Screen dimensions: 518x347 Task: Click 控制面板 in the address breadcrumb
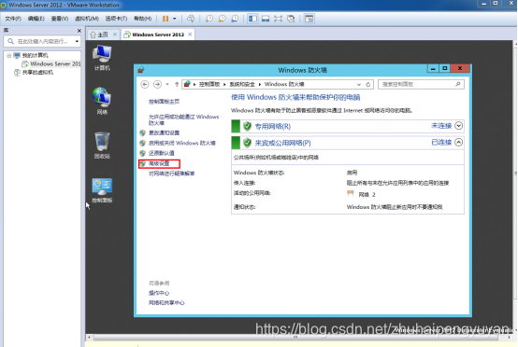click(x=209, y=84)
